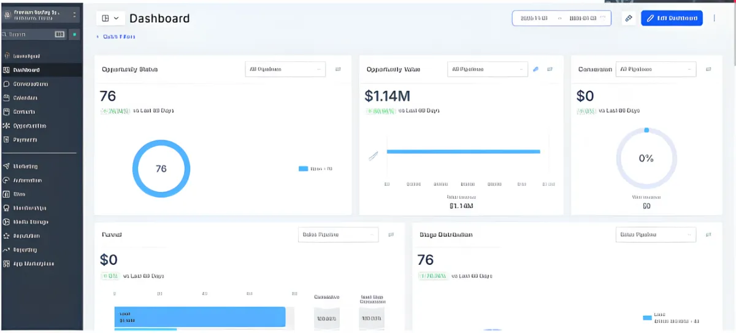Open the Payments sidebar icon
The height and width of the screenshot is (333, 736).
[x=6, y=140]
